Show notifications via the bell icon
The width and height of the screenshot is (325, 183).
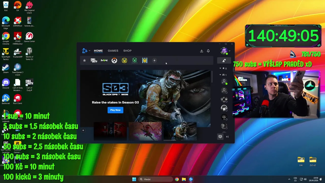pyautogui.click(x=208, y=51)
